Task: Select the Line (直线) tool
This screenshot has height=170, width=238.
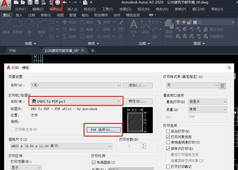Action: [x=6, y=26]
